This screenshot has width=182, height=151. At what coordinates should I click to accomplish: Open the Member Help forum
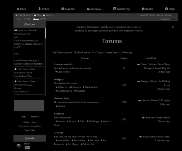point(62,99)
